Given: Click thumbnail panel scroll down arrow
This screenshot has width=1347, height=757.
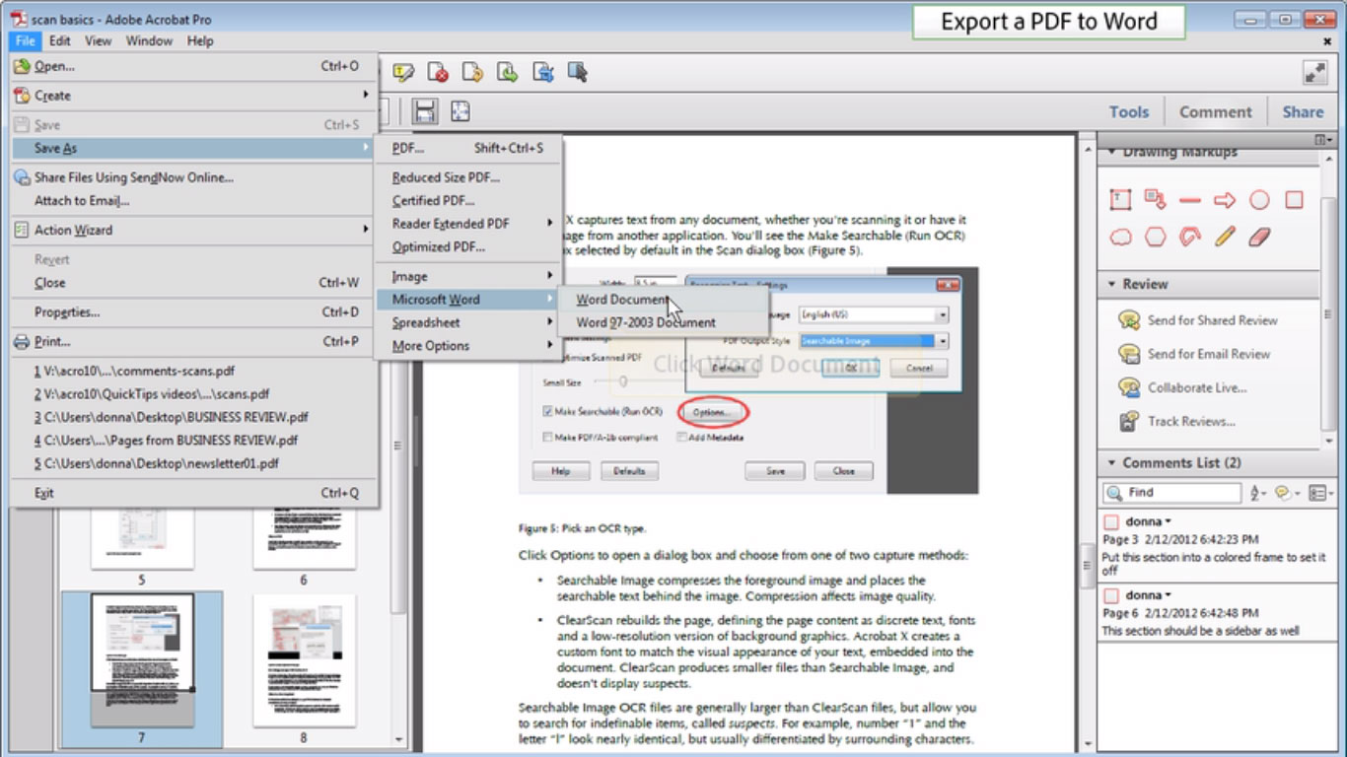Looking at the screenshot, I should pos(398,739).
